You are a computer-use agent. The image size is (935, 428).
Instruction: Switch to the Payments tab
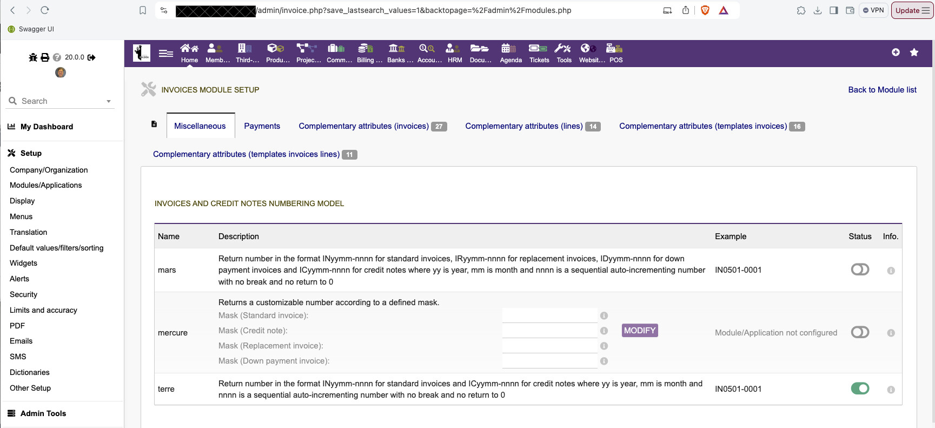click(262, 126)
